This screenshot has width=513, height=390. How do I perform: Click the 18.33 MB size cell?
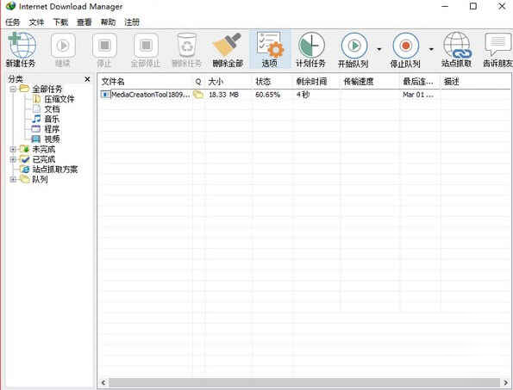click(224, 95)
